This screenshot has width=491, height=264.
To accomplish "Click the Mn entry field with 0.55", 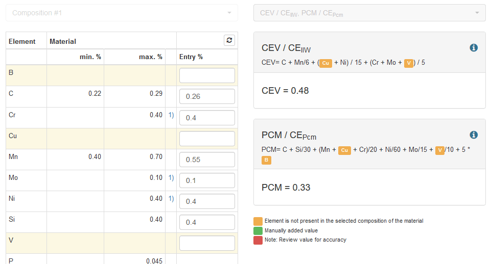I will pos(207,160).
